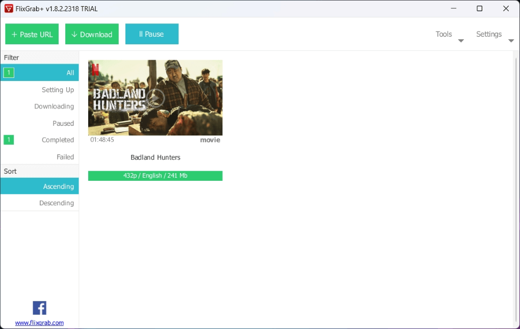Open the Tools menu

pos(444,34)
